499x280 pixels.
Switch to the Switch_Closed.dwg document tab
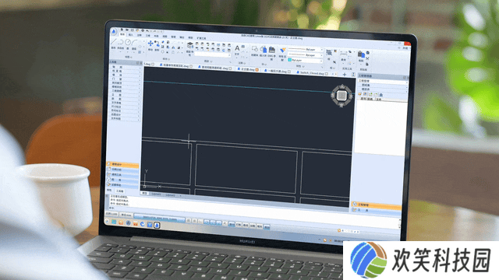pyautogui.click(x=312, y=73)
